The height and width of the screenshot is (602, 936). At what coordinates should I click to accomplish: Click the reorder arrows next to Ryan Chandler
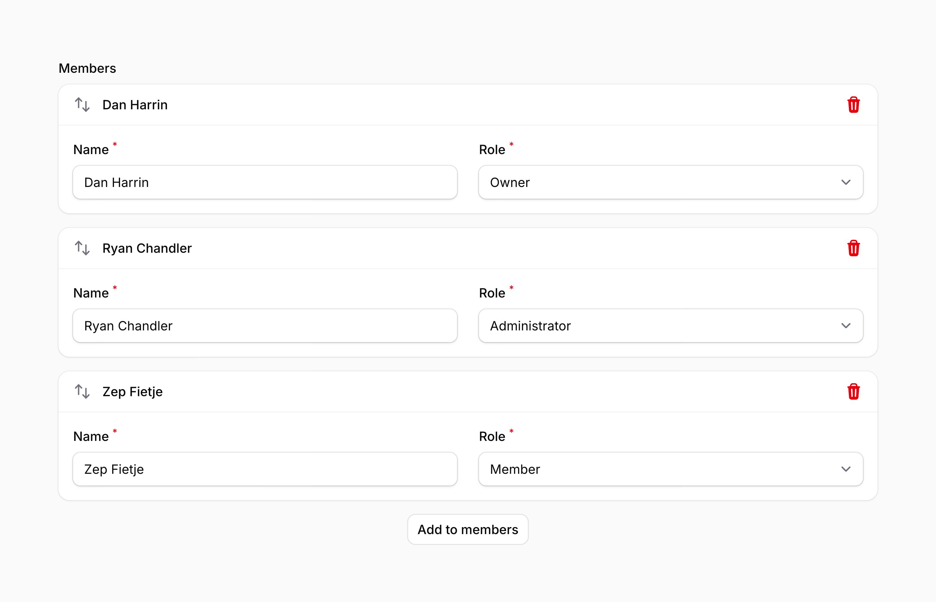(x=82, y=248)
